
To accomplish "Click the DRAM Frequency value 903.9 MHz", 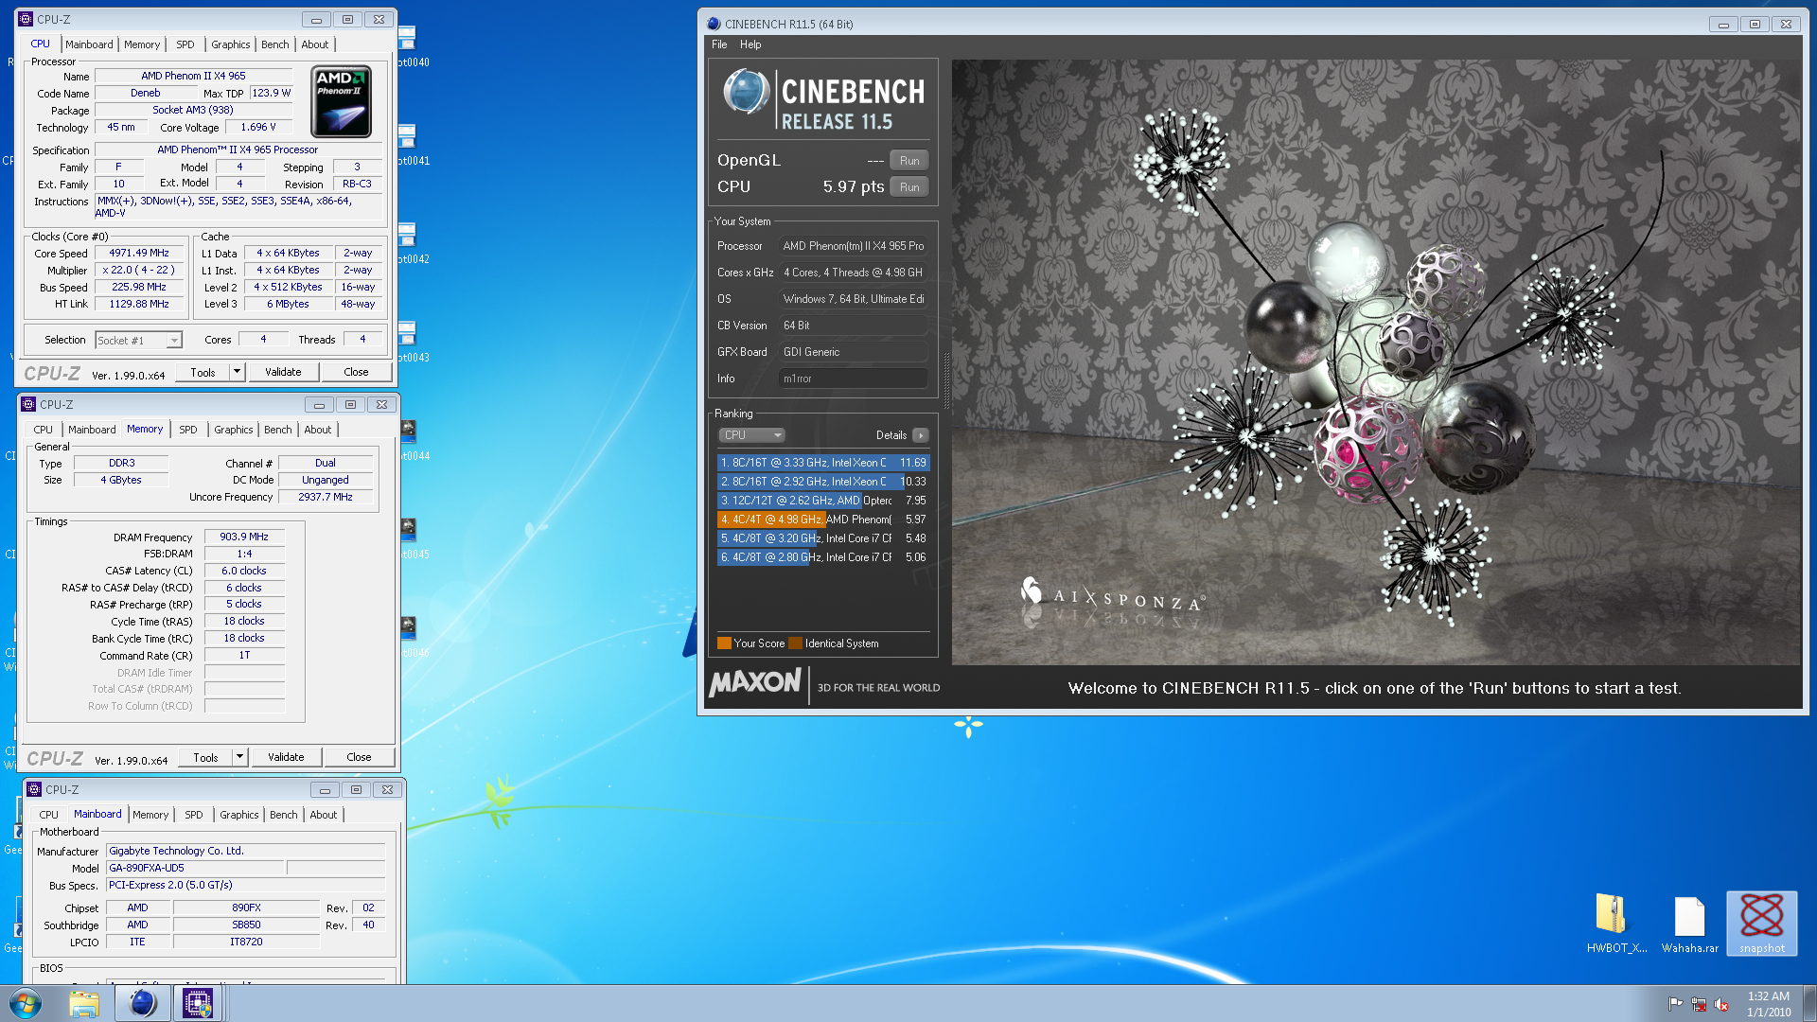I will tap(244, 537).
